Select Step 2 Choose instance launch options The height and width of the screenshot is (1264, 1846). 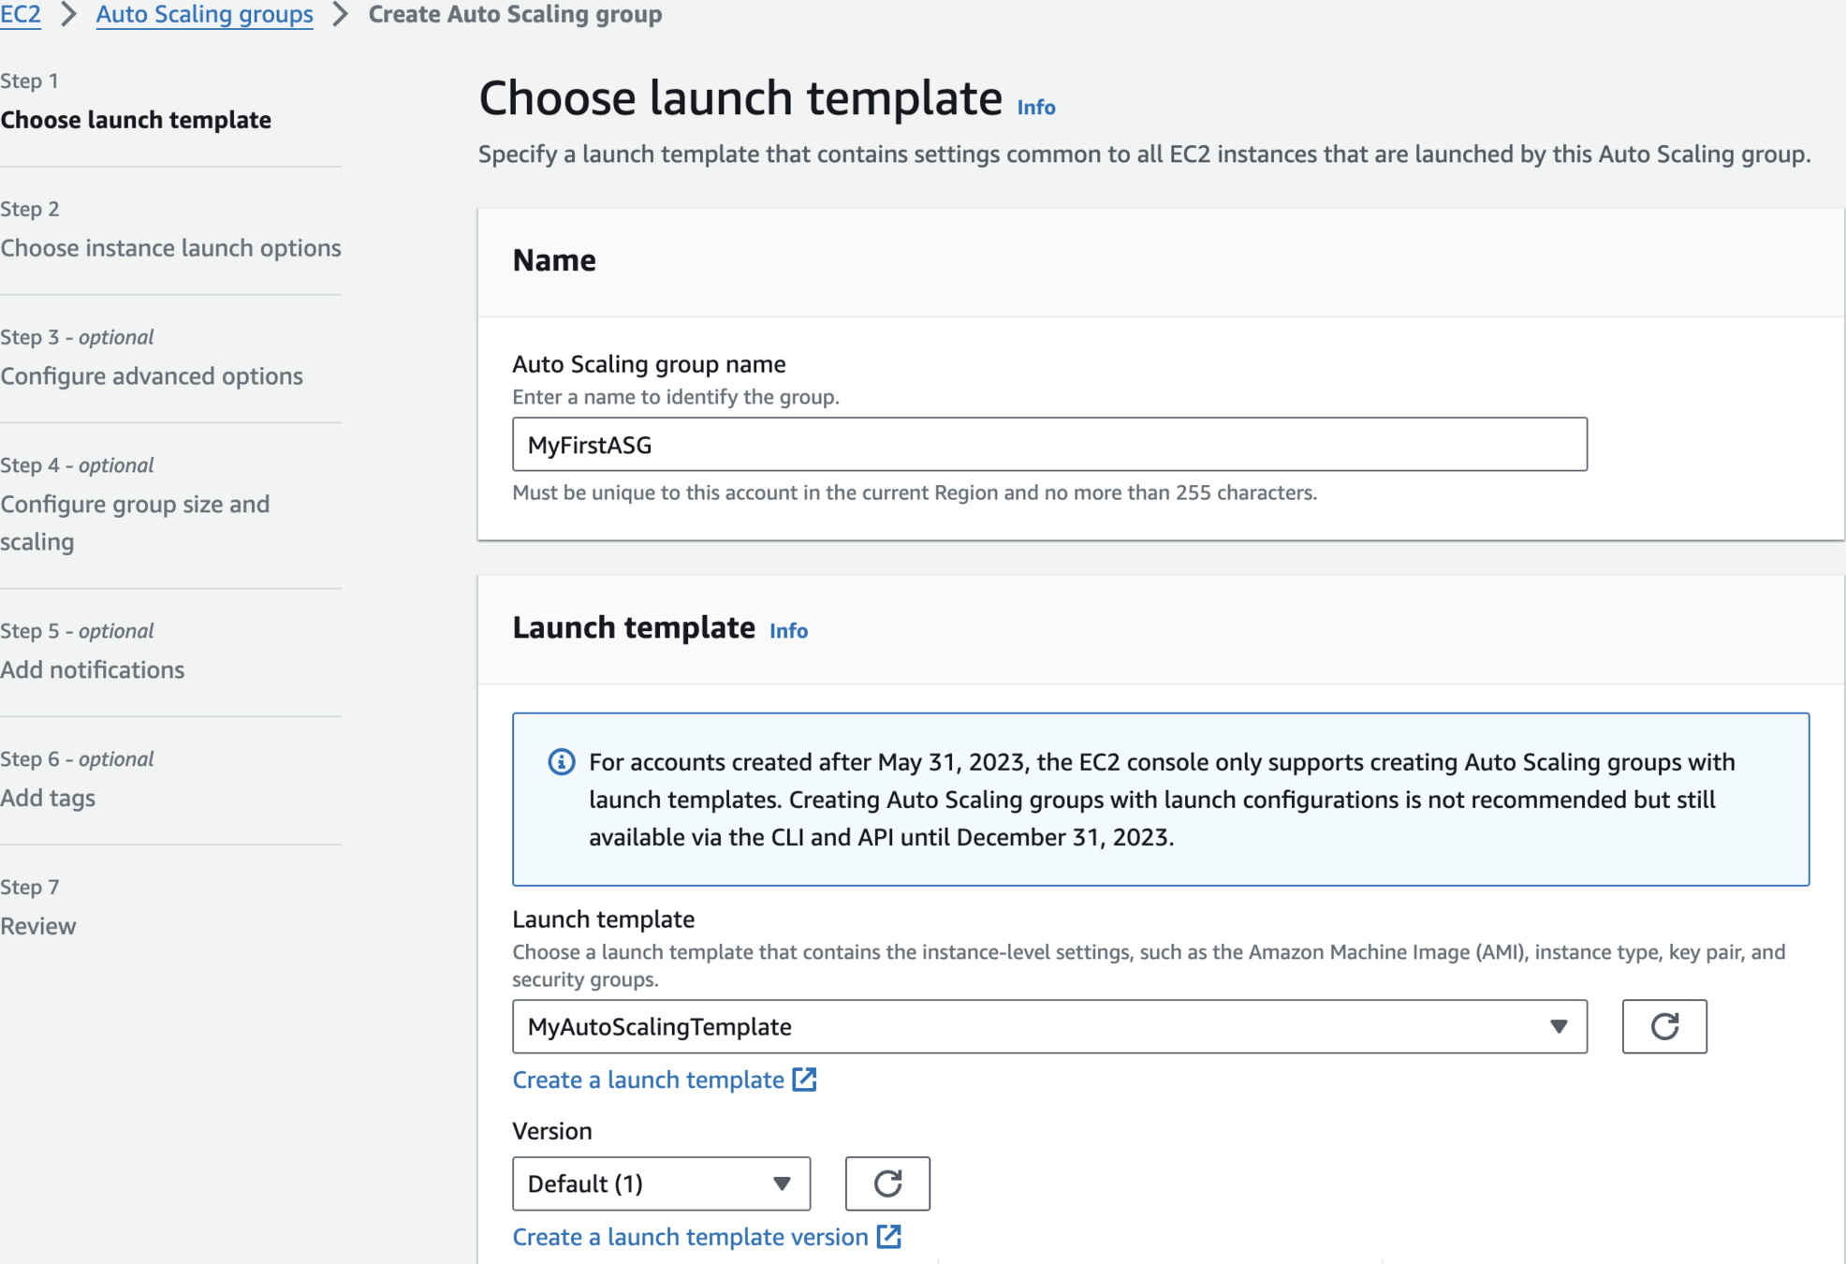[170, 248]
